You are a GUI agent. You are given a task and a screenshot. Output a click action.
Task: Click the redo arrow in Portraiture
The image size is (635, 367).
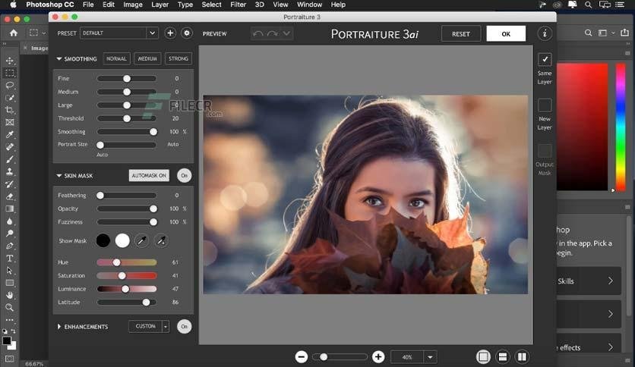(273, 33)
